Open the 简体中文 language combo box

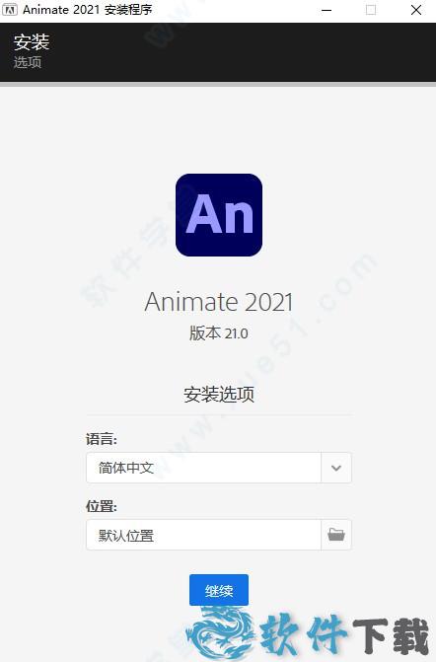click(x=219, y=468)
